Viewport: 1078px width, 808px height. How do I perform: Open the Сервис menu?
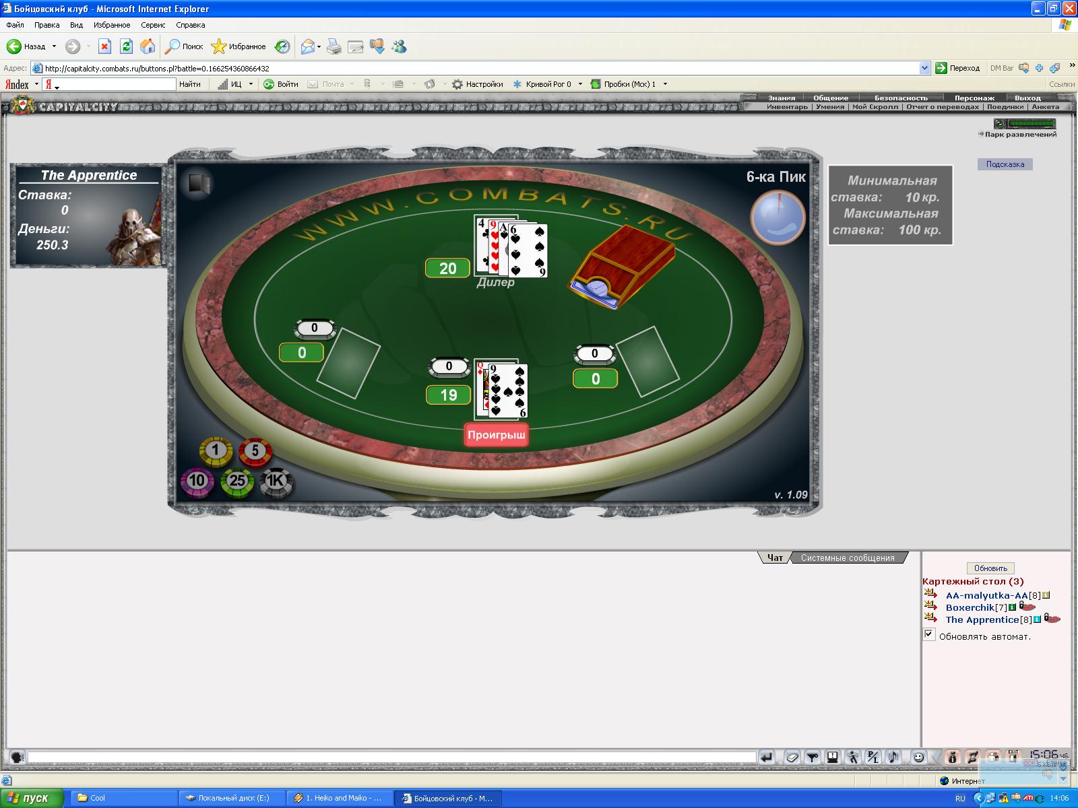point(153,25)
